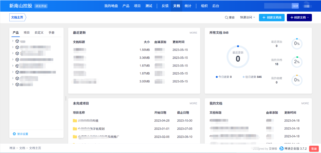Expand the first product tree node arrow
321x153 pixels.
click(13, 41)
